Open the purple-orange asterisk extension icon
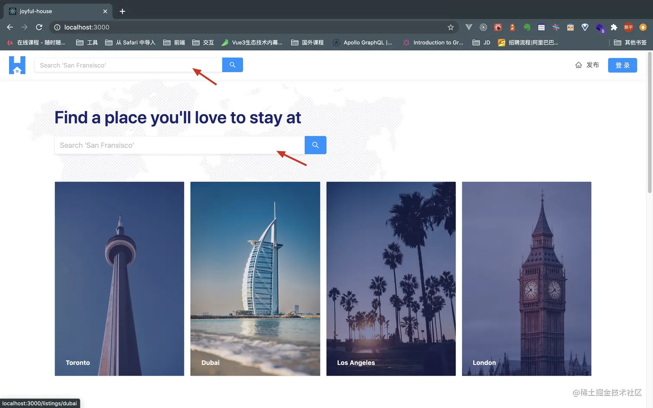The width and height of the screenshot is (653, 408). [556, 27]
